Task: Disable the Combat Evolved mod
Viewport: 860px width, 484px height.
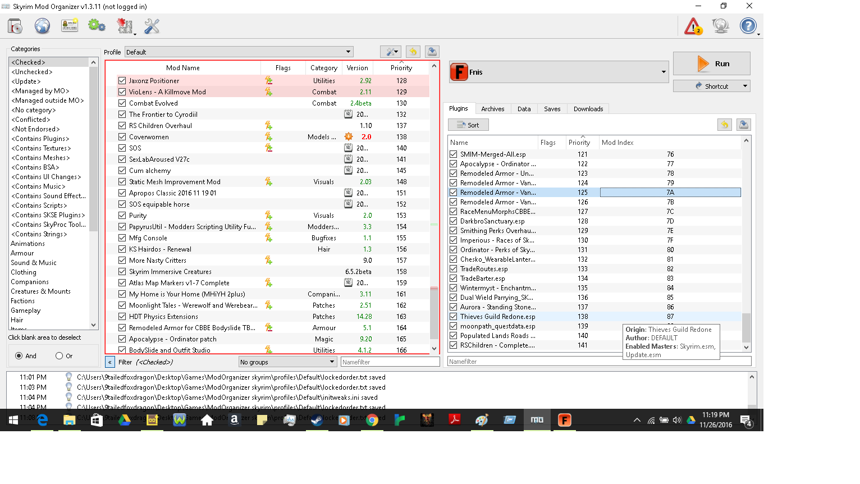Action: point(122,103)
